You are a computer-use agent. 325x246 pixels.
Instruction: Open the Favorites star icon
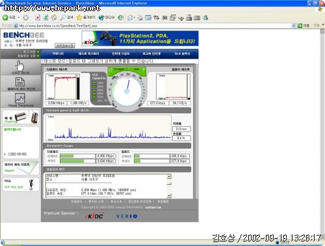[79, 18]
